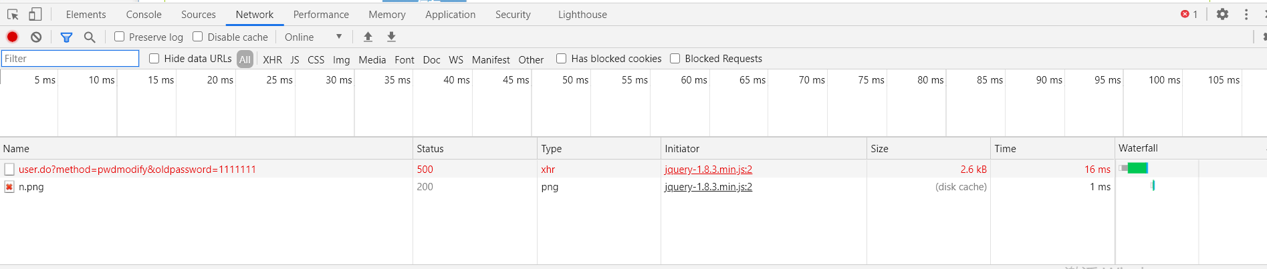Screen dimensions: 1267x269
Task: Switch to the Console tab
Action: click(x=144, y=14)
